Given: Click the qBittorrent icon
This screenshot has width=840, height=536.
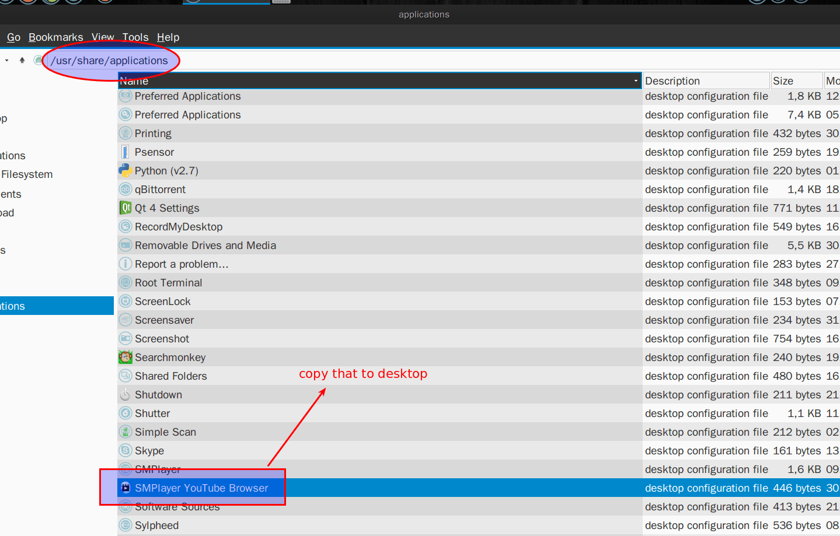Looking at the screenshot, I should tap(125, 190).
